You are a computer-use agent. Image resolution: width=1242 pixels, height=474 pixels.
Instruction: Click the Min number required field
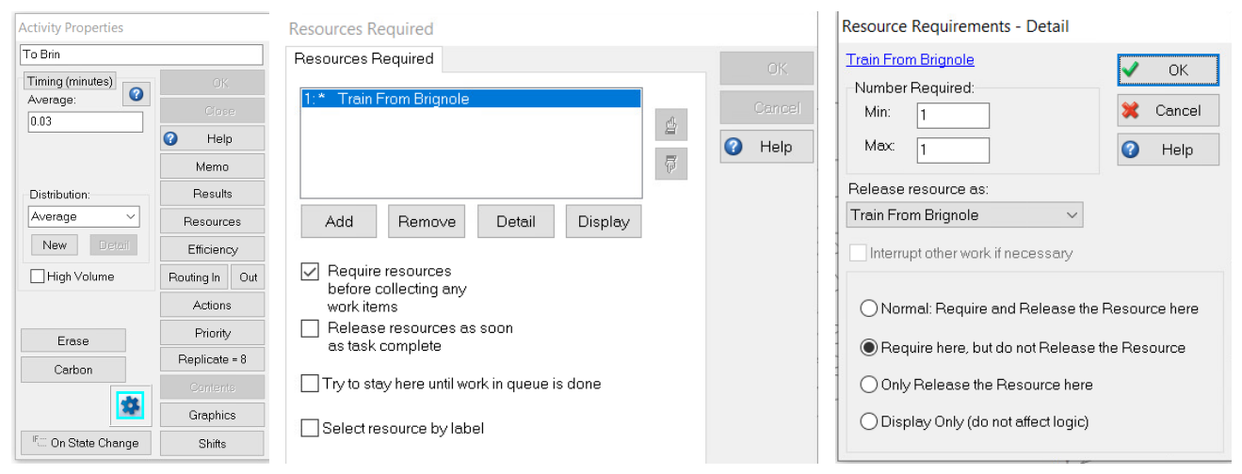pyautogui.click(x=953, y=115)
